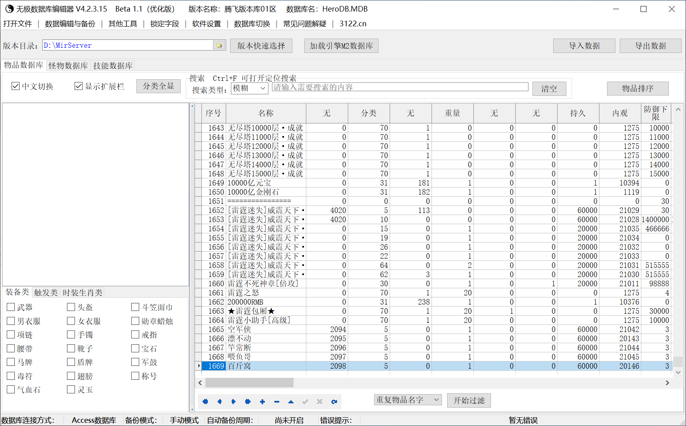Browse for version directory folder icon
This screenshot has width=686, height=426.
219,45
